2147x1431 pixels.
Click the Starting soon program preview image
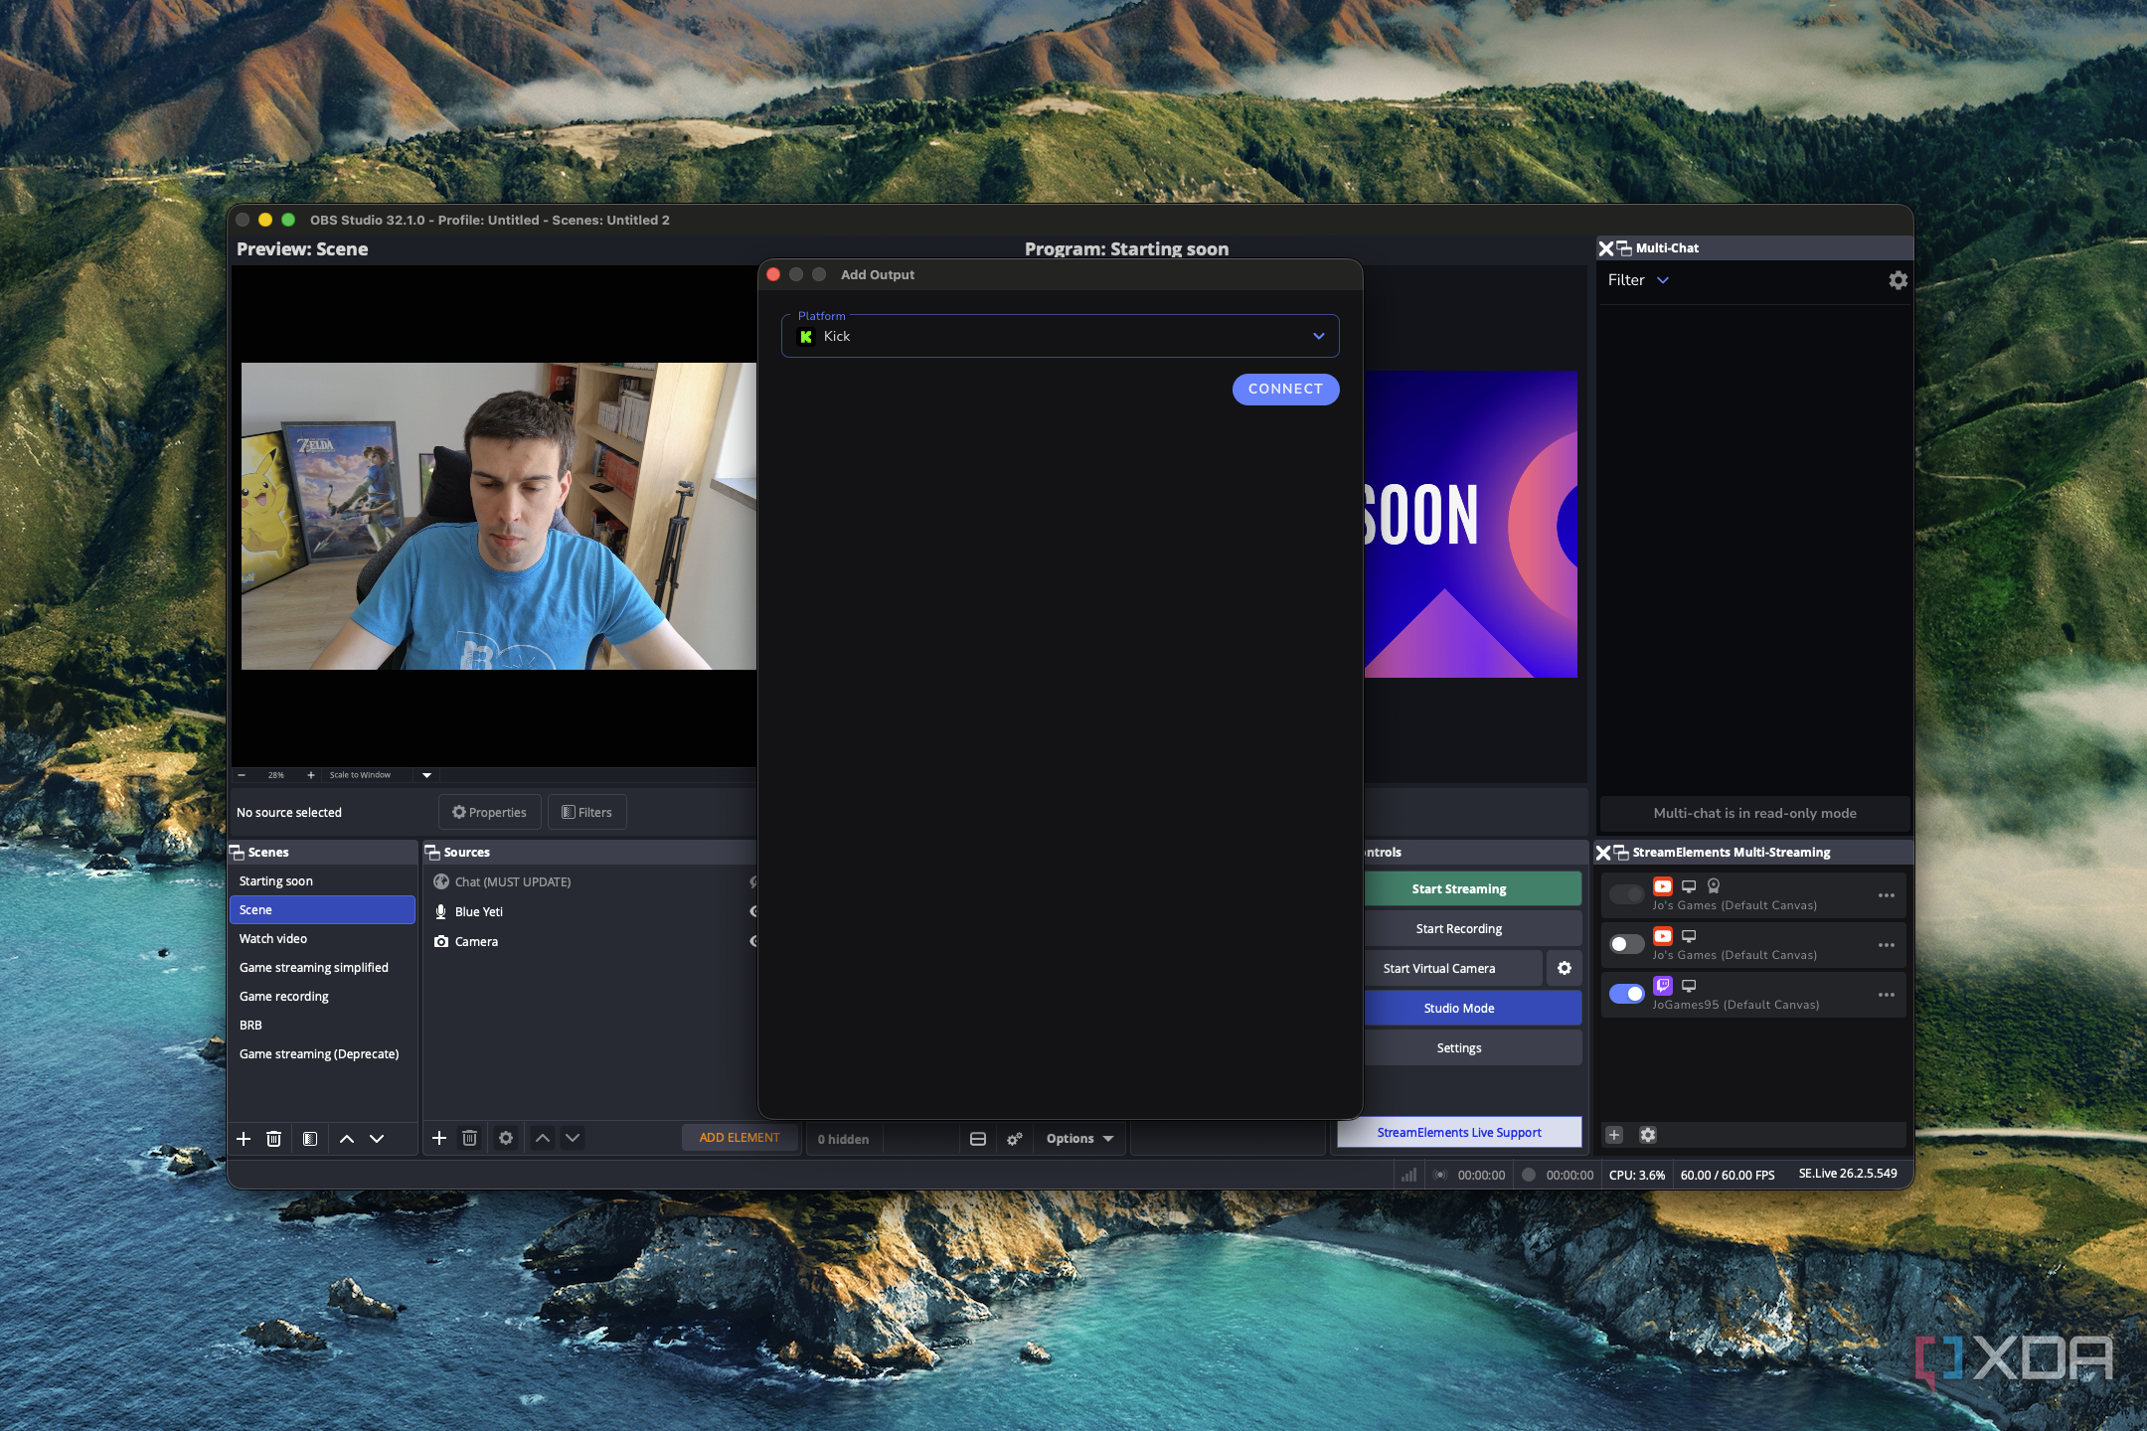point(1470,525)
